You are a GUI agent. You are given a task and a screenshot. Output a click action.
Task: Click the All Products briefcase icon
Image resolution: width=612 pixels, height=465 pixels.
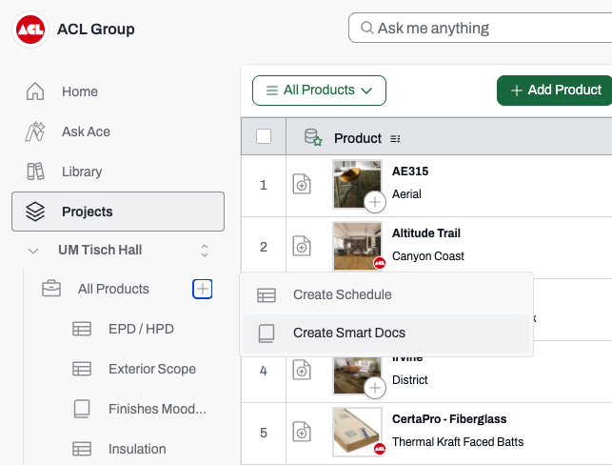(x=51, y=289)
